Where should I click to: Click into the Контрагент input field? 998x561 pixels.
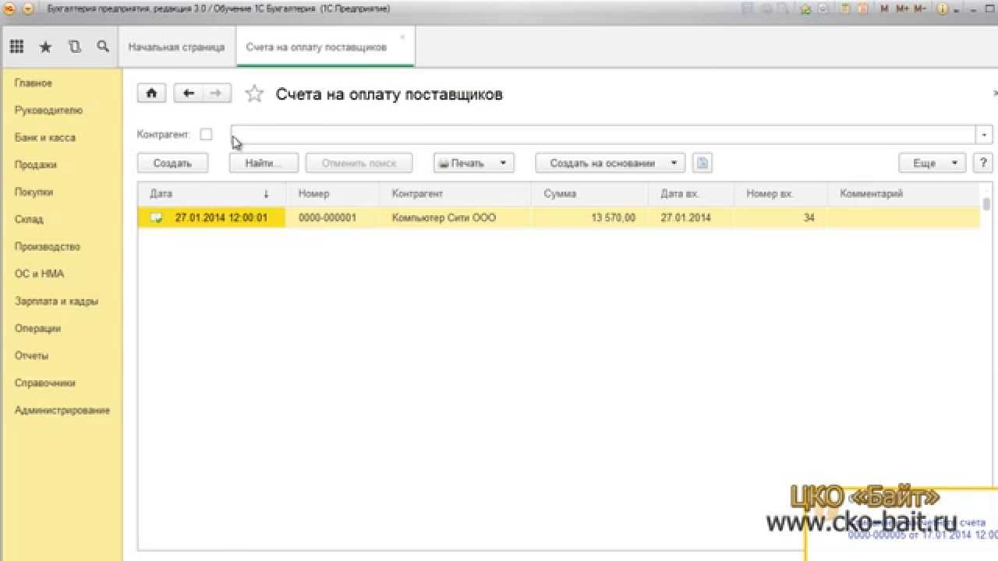coord(603,134)
